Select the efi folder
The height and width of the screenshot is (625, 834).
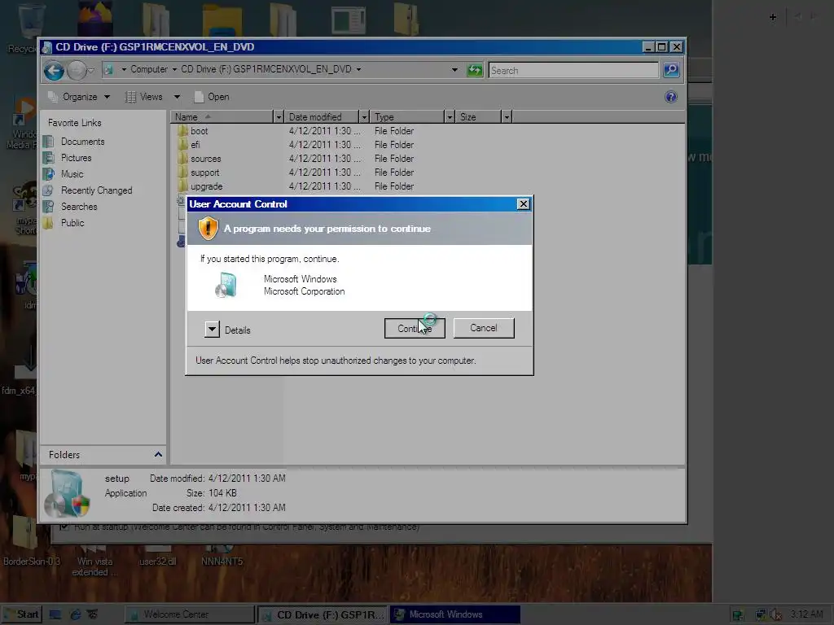pyautogui.click(x=195, y=145)
